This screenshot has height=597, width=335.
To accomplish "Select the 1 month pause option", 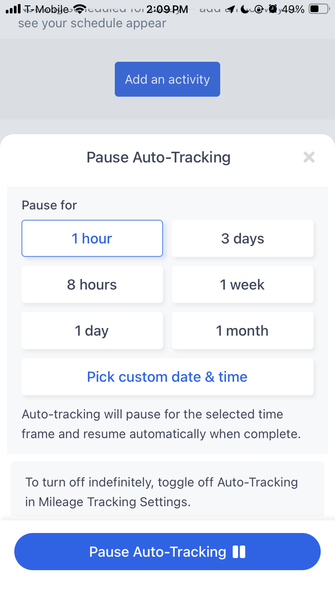I will tap(243, 331).
